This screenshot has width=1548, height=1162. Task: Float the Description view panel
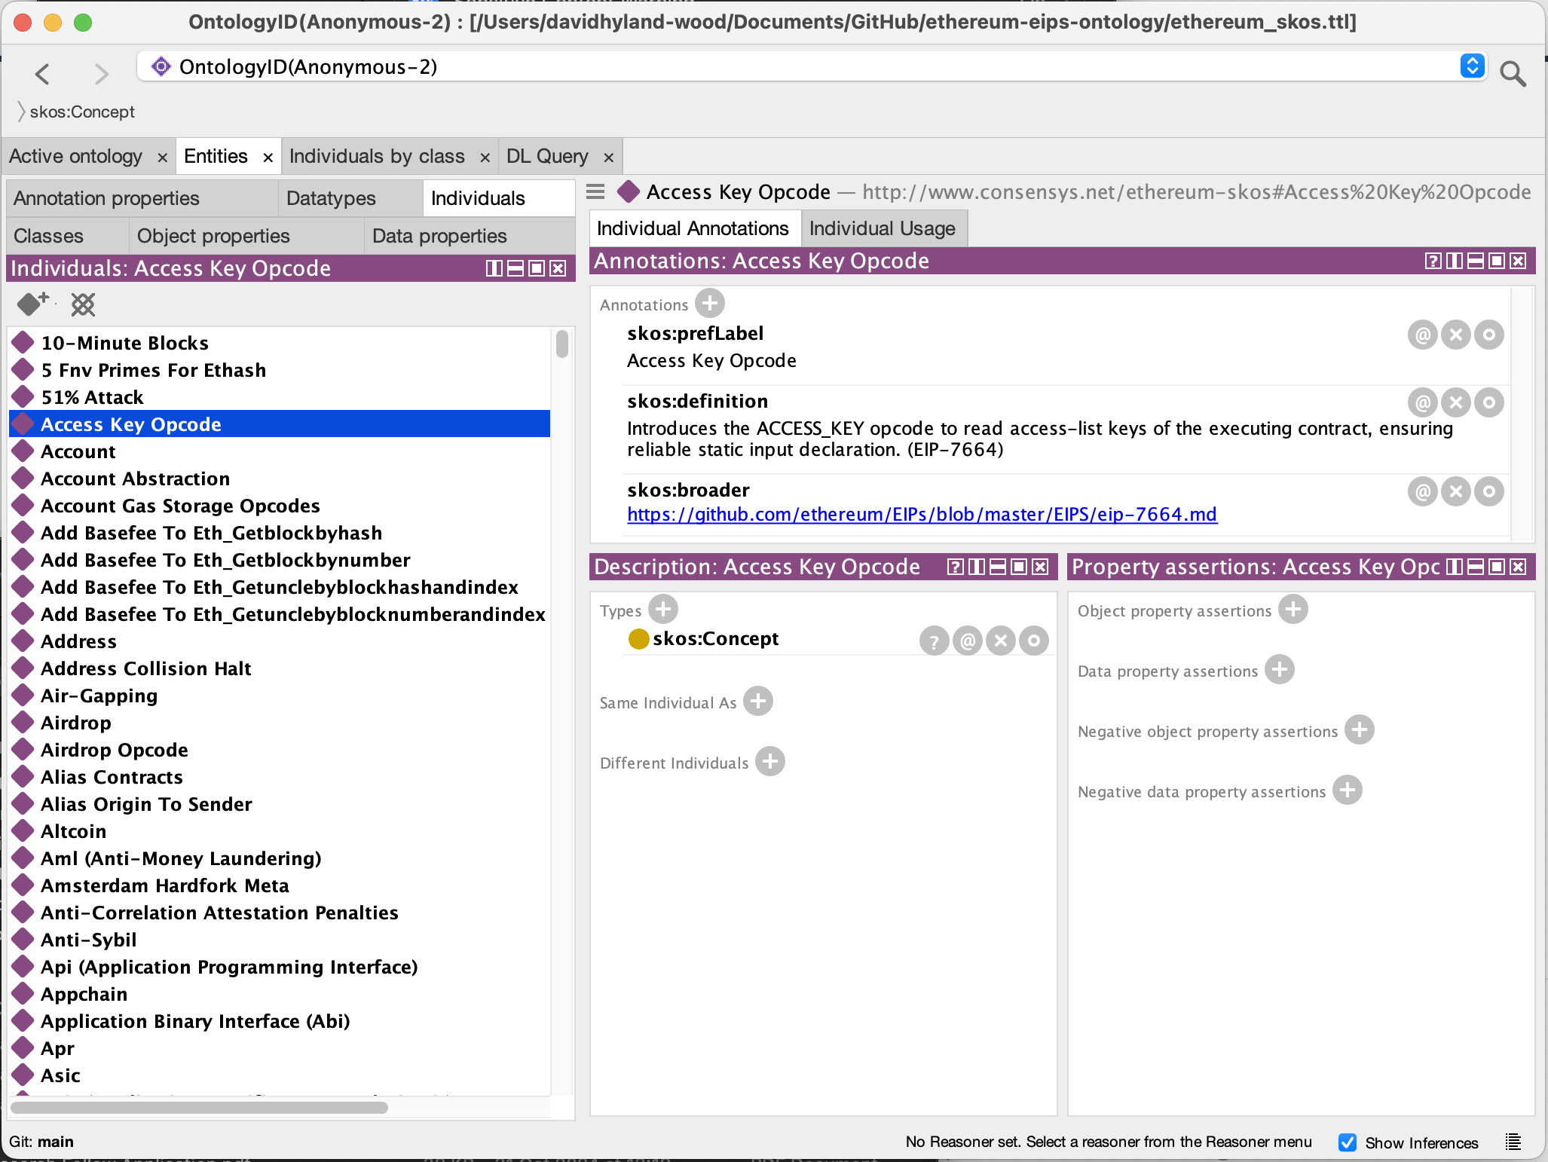coord(1019,567)
